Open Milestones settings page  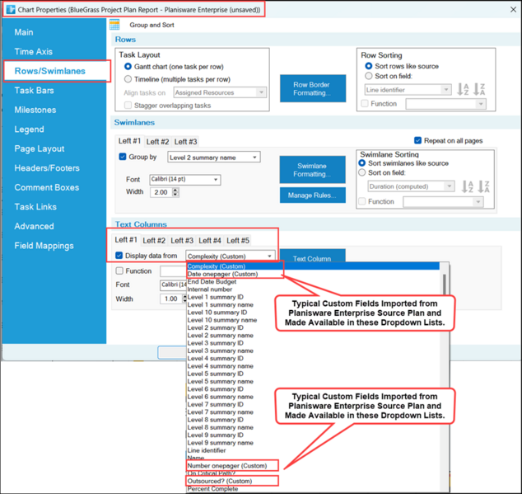[x=35, y=110]
